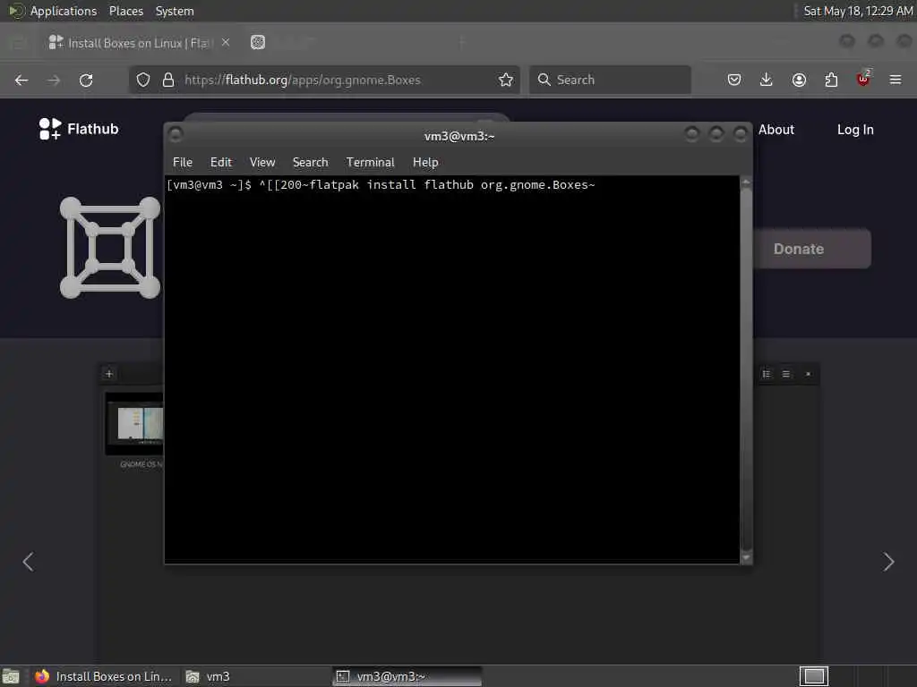Open terminal Help menu
The width and height of the screenshot is (917, 687).
coord(425,163)
